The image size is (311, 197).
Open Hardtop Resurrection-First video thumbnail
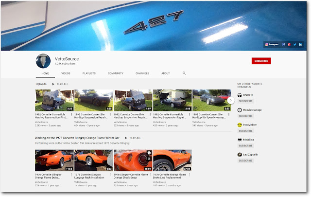pos(54,100)
